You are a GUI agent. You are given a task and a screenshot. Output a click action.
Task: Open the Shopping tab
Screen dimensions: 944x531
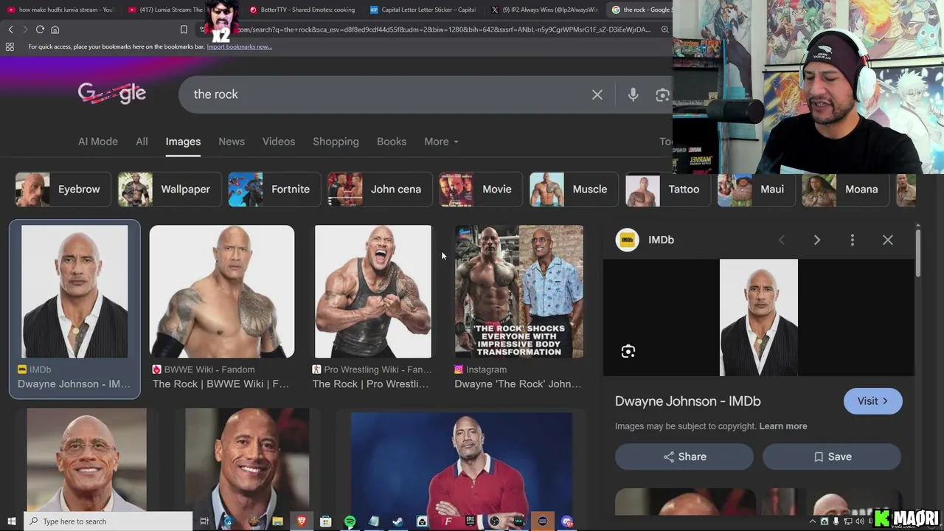coord(336,142)
